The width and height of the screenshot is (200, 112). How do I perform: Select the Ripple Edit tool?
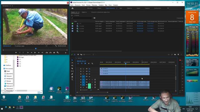click(x=72, y=66)
